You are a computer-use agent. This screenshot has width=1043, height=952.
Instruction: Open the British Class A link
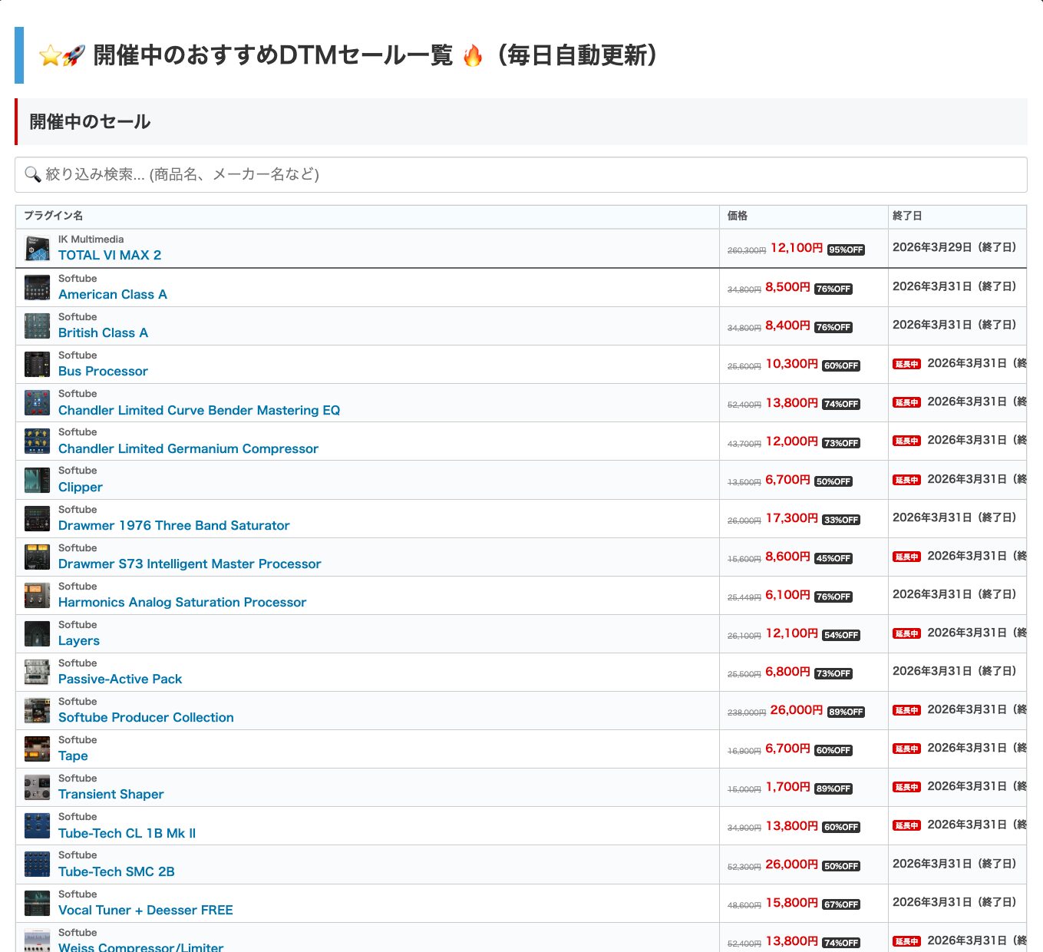coord(104,333)
